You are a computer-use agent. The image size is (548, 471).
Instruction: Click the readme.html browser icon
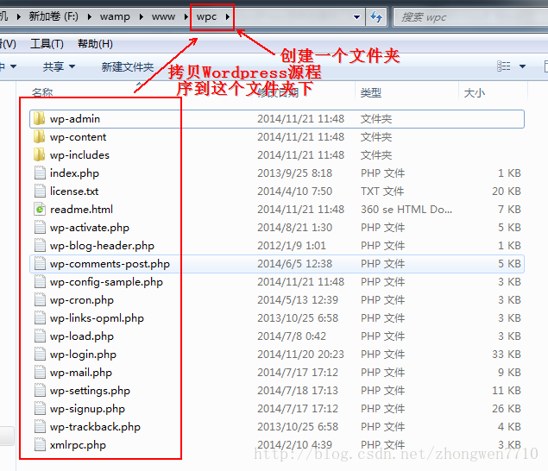tap(40, 210)
